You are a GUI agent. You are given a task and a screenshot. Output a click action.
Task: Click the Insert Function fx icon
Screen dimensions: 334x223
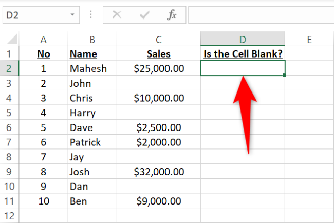coord(172,15)
